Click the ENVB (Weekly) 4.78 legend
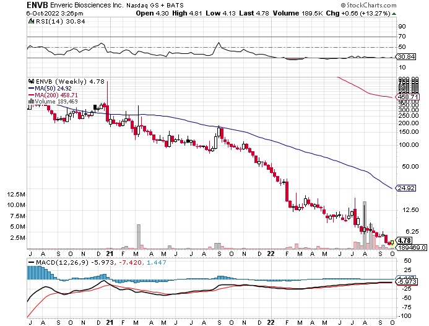This screenshot has width=429, height=326. point(70,81)
